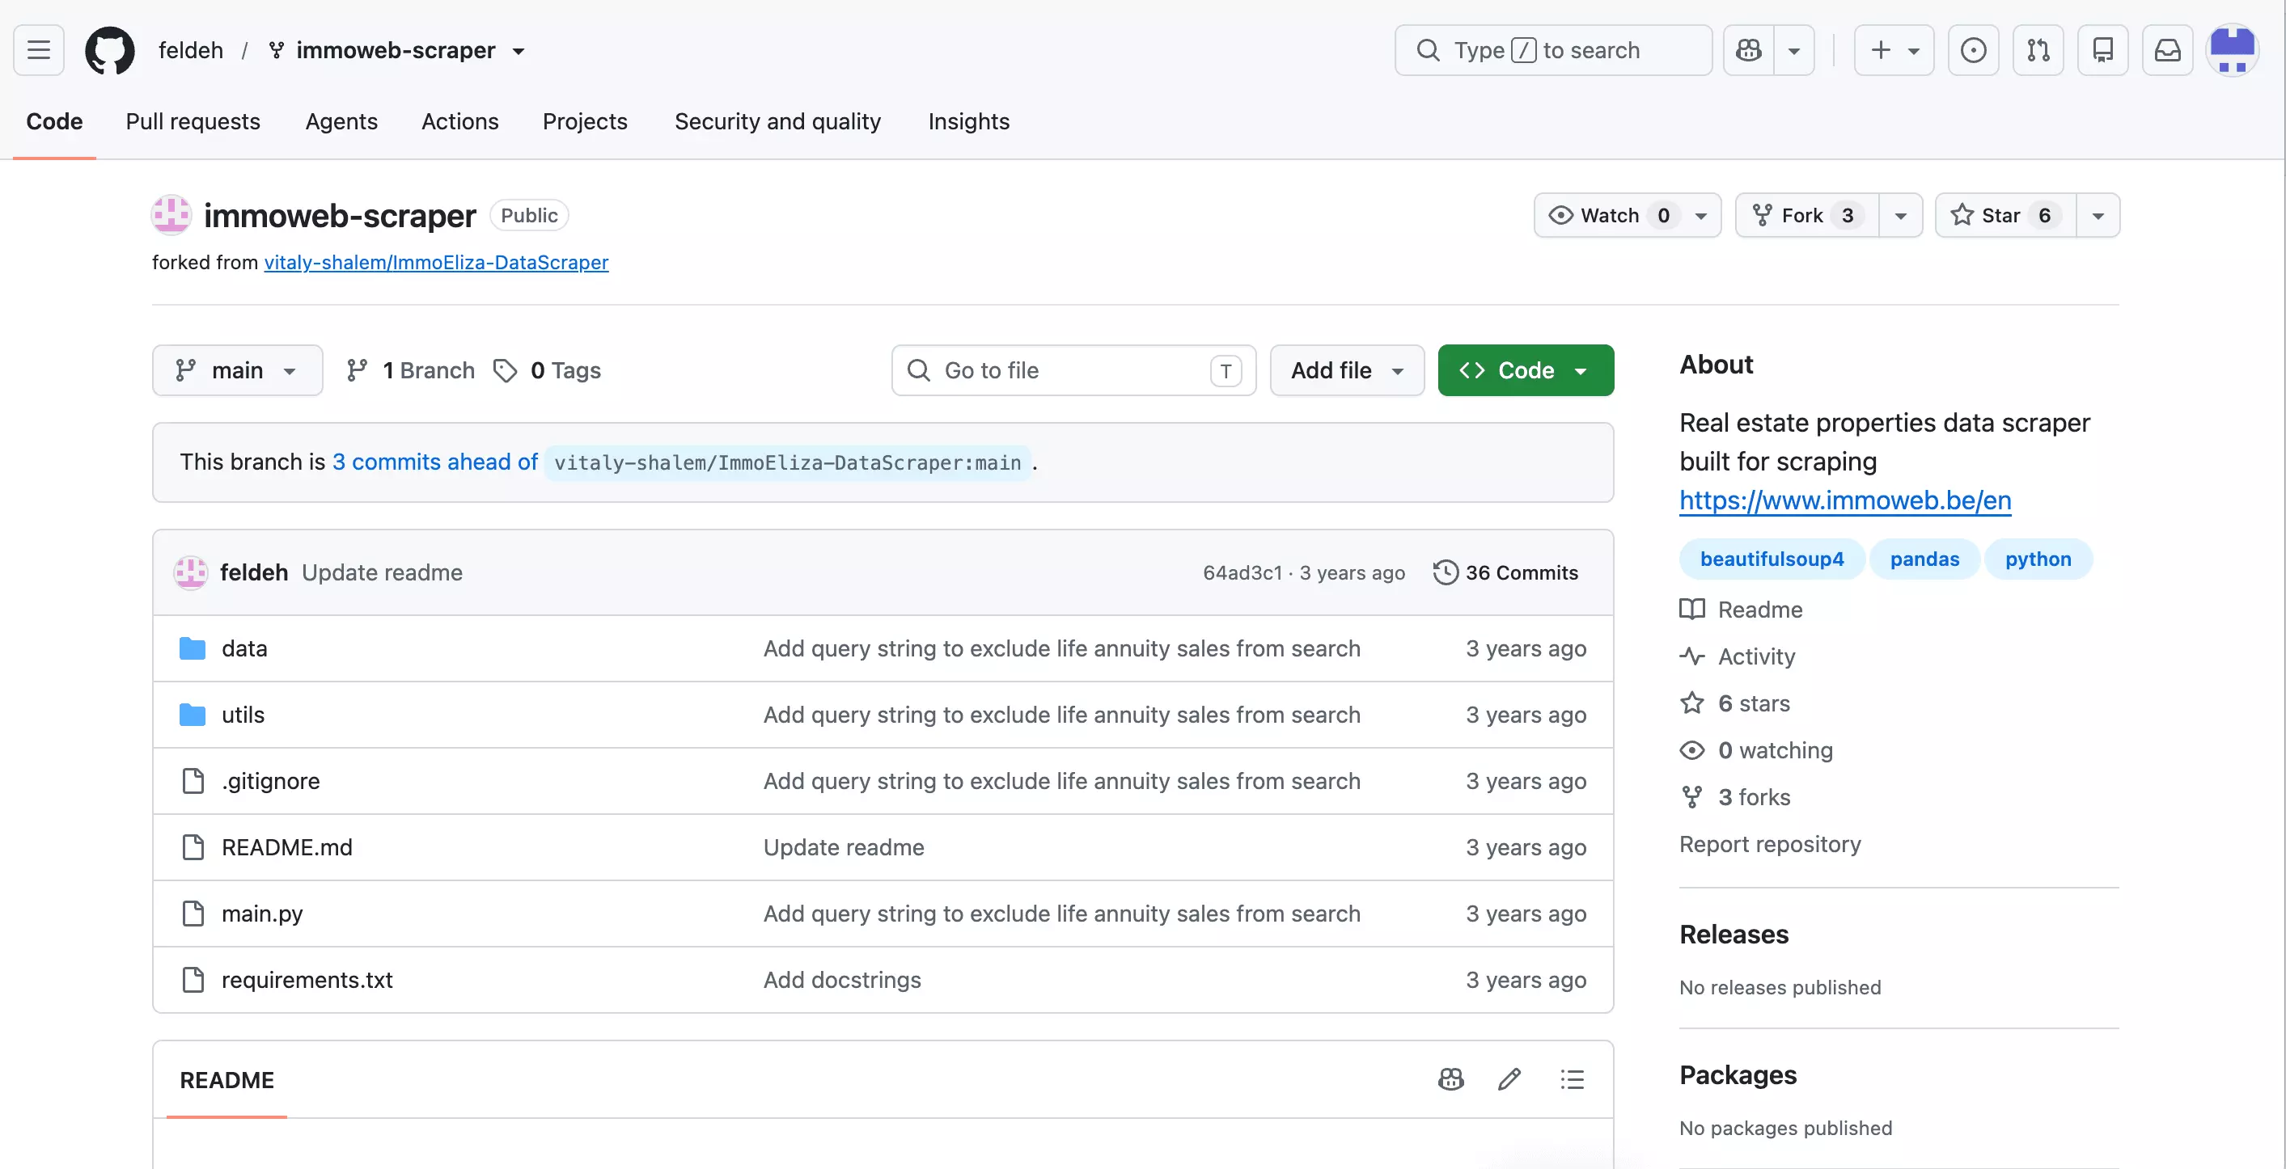Open feldeh avatar in latest commit row

click(190, 572)
